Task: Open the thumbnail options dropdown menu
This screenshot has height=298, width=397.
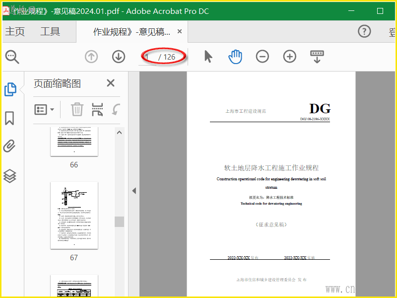Action: 44,109
